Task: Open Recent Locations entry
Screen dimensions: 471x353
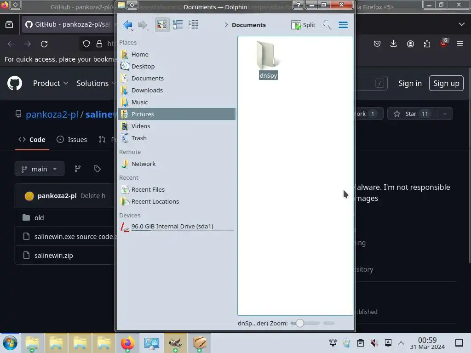Action: click(x=177, y=202)
